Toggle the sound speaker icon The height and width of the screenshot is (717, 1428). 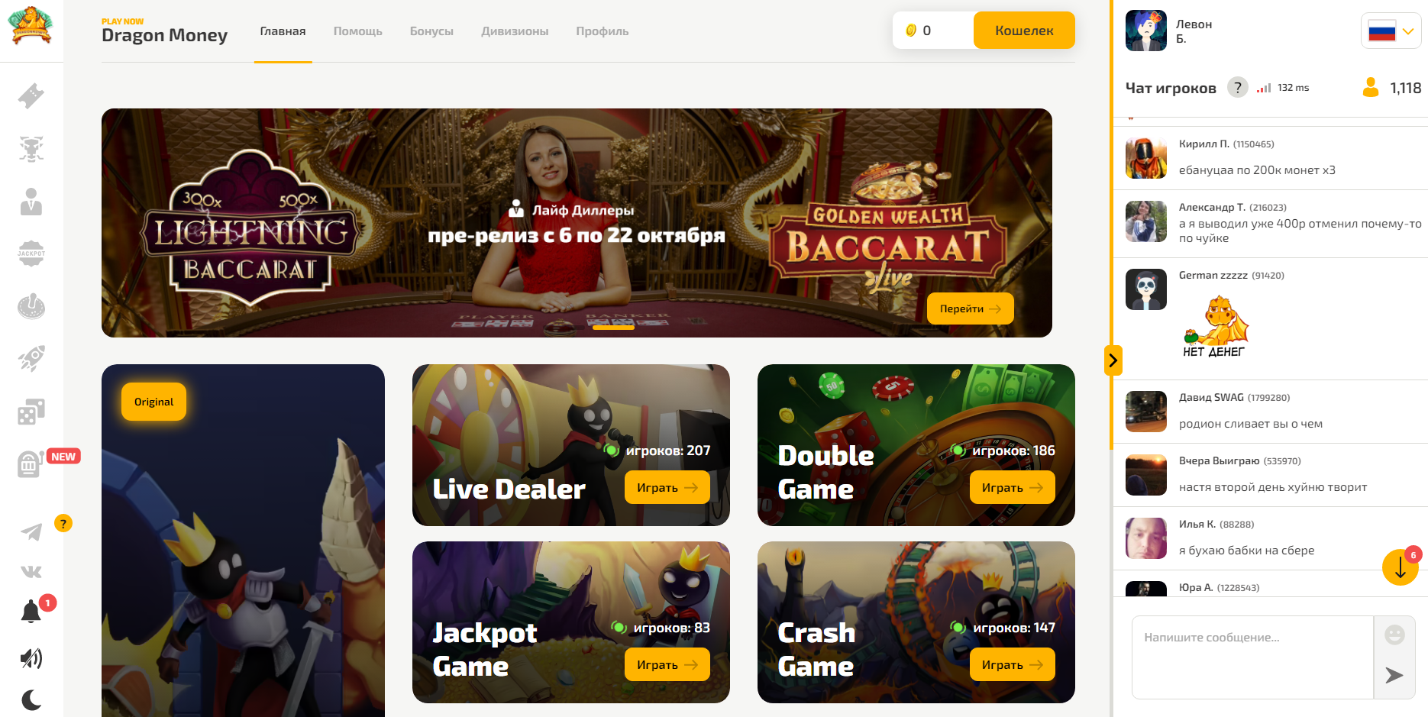tap(31, 658)
